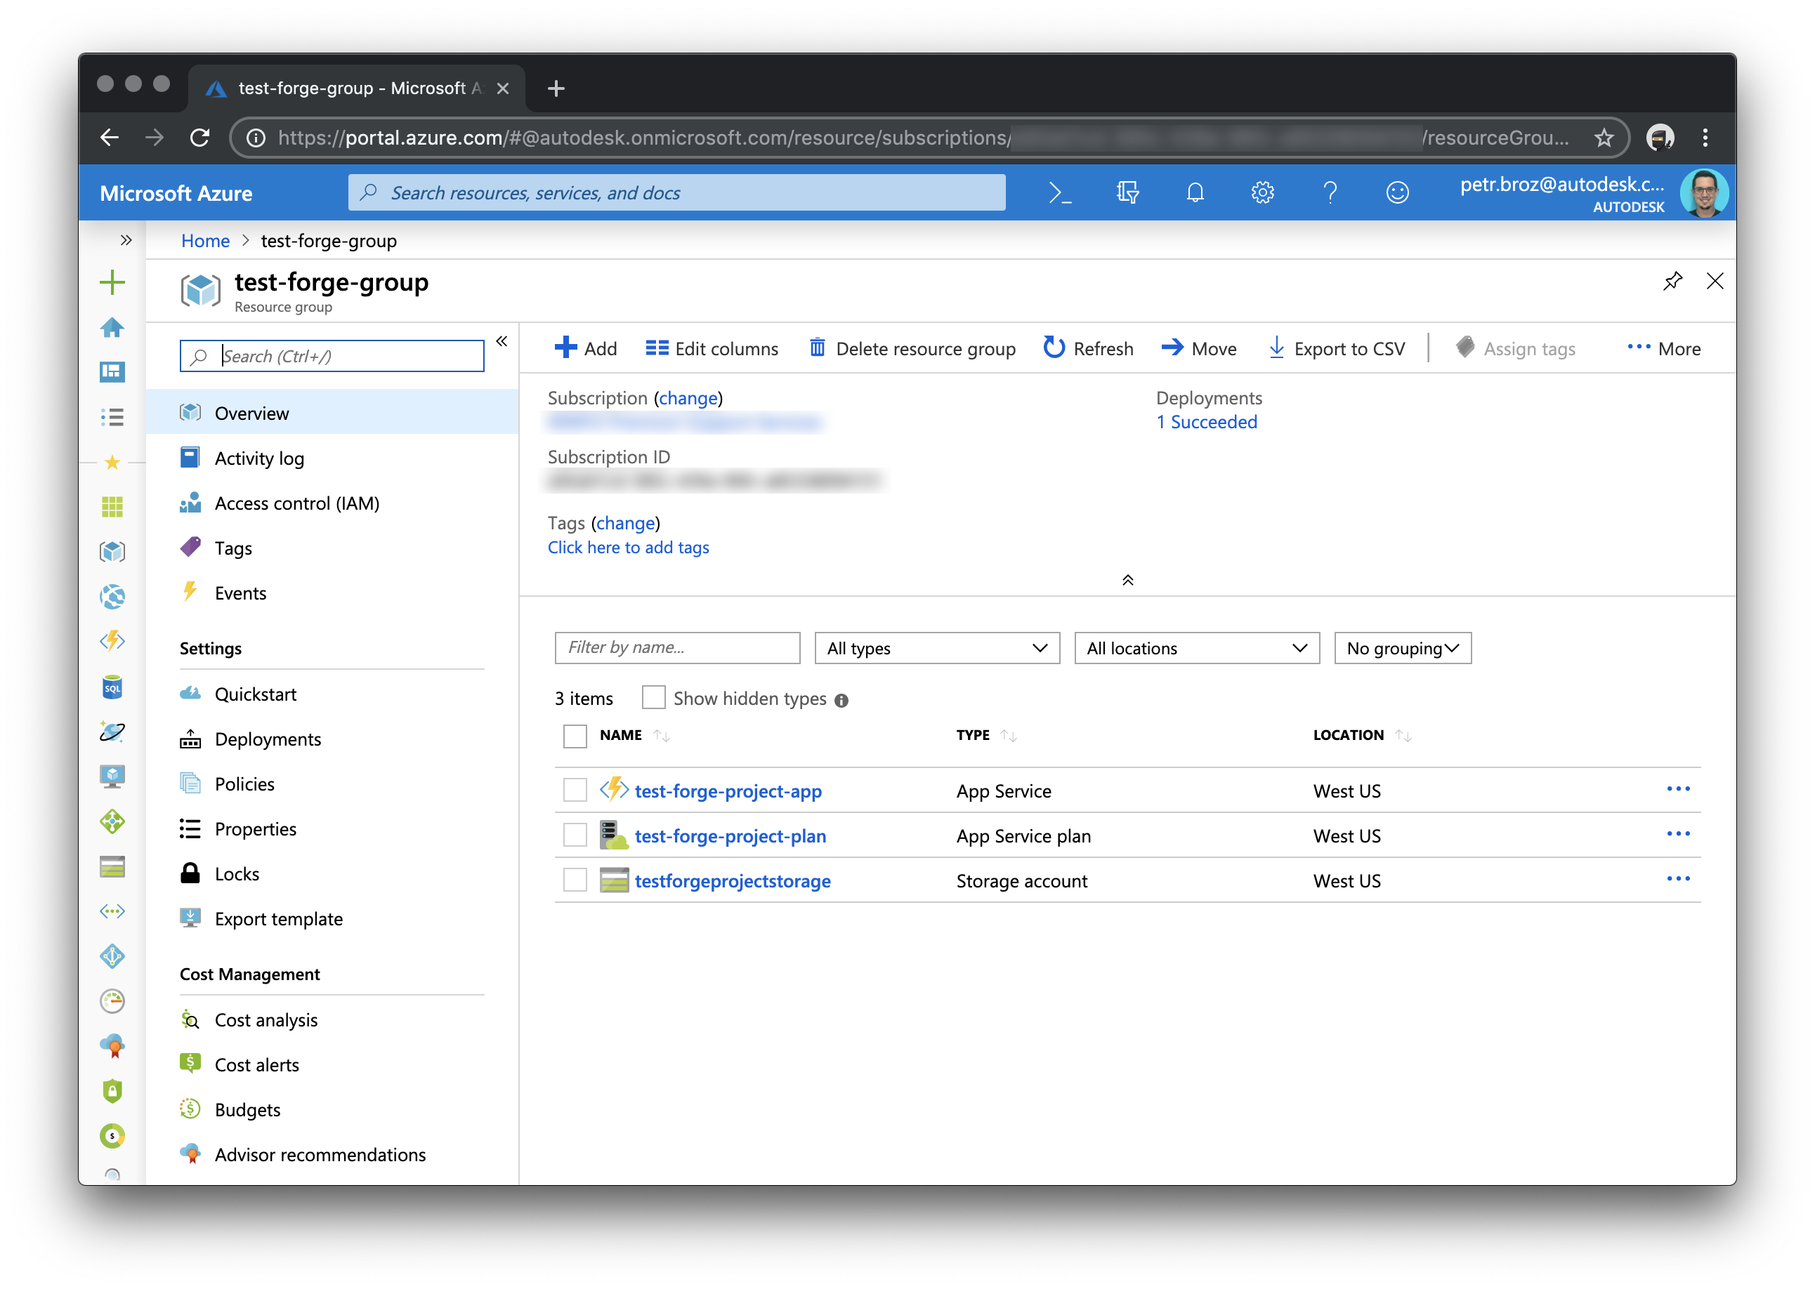Image resolution: width=1815 pixels, height=1289 pixels.
Task: Check the testforgeprojectstorage row checkbox
Action: (573, 880)
